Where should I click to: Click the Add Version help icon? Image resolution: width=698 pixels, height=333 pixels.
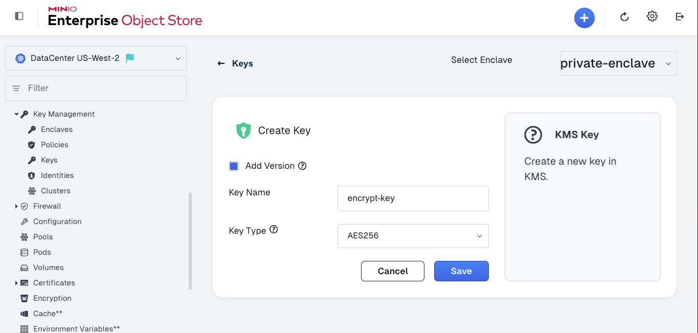click(302, 166)
